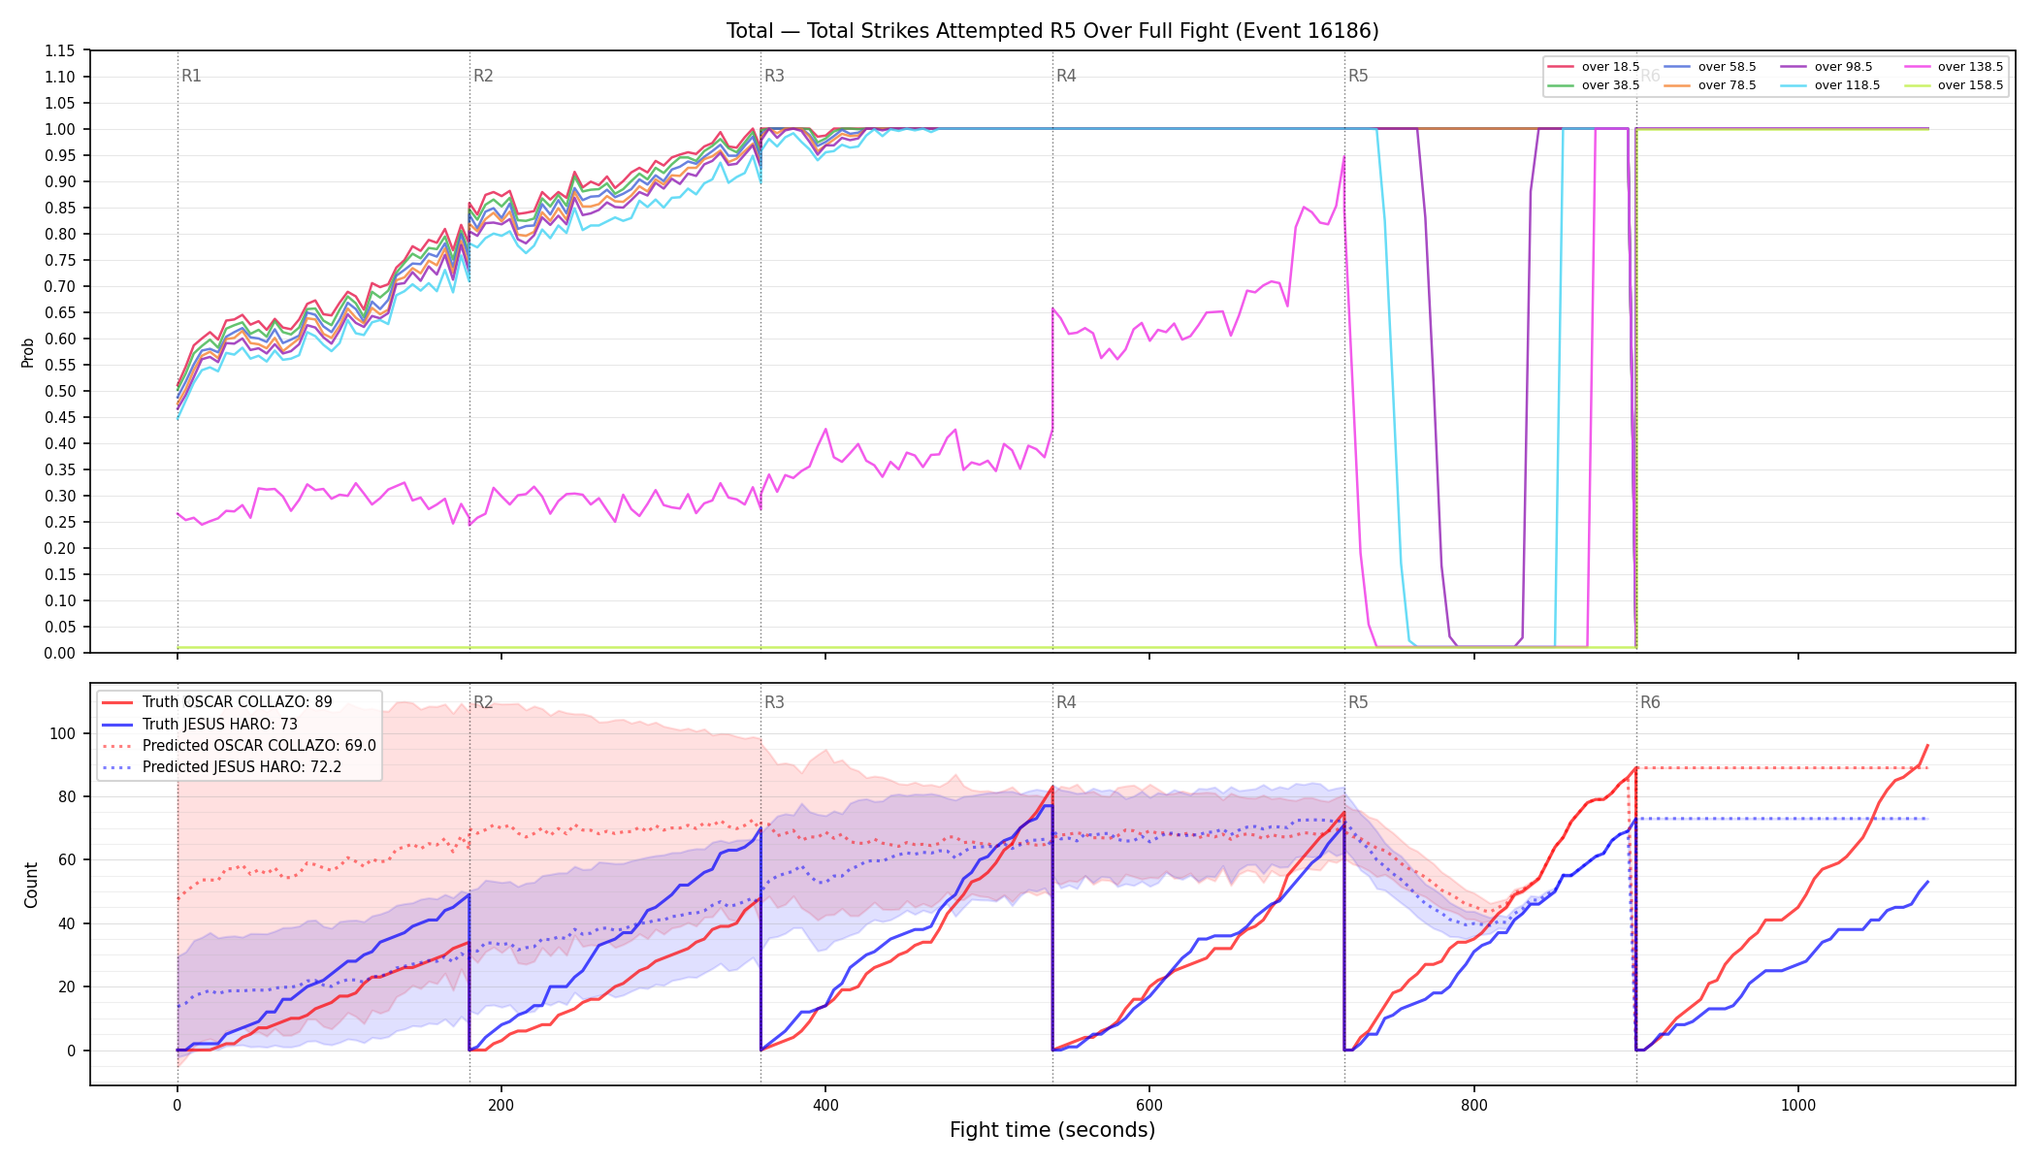Click the 80 tick on the Count axis
Image resolution: width=2037 pixels, height=1164 pixels.
(x=67, y=796)
